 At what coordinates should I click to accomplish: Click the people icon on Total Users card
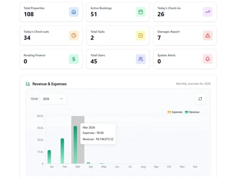point(141,59)
